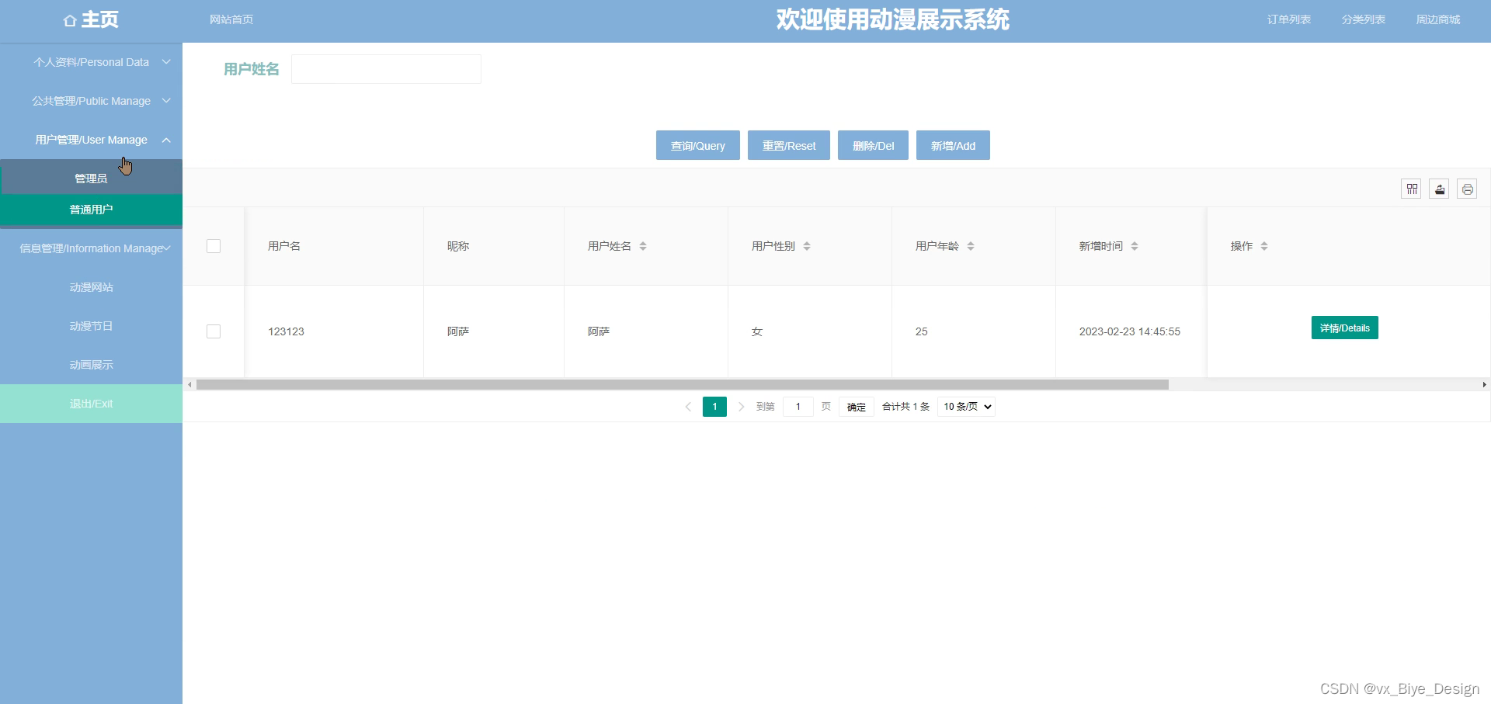
Task: Open 动漫节日 in sidebar
Action: coord(91,326)
